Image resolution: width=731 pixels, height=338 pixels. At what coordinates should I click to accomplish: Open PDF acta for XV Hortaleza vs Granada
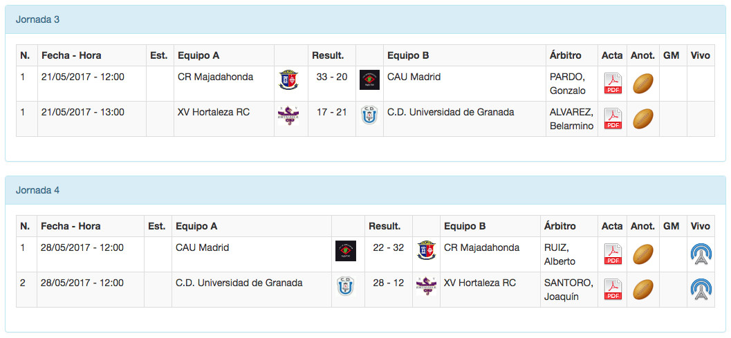tap(613, 119)
